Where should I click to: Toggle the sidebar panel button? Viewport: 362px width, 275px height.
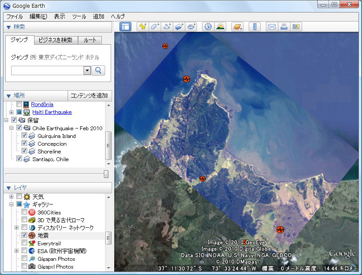(125, 27)
